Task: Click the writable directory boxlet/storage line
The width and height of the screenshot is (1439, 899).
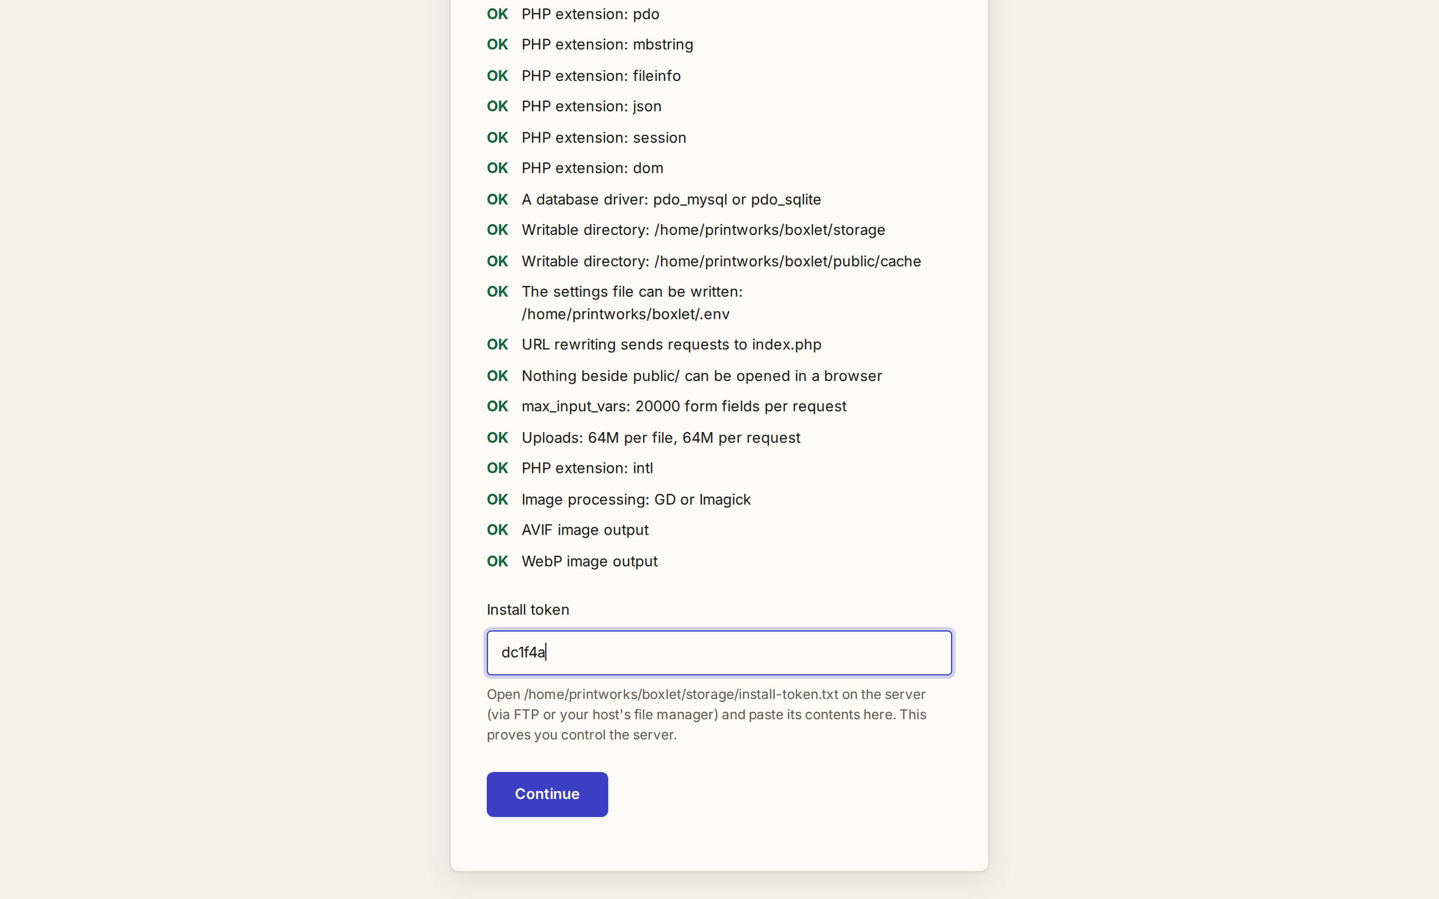Action: click(703, 230)
